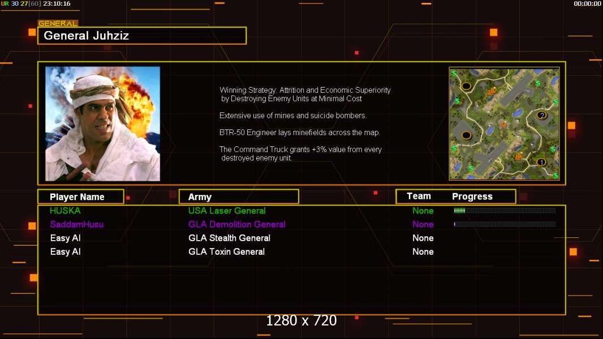Image resolution: width=603 pixels, height=339 pixels.
Task: Click start position 1 marker on minimap
Action: [x=541, y=162]
